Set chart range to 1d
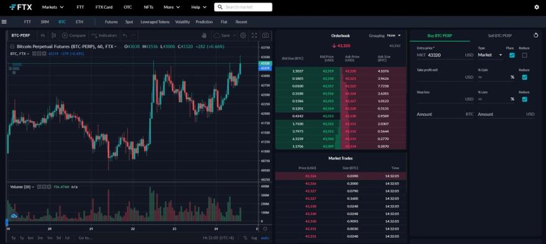This screenshot has height=244, width=546. [x=67, y=238]
